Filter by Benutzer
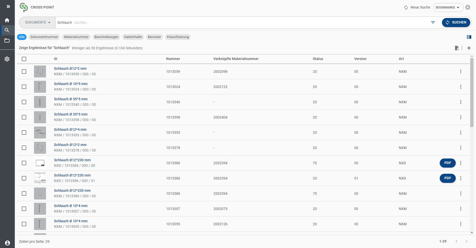This screenshot has height=248, width=476. click(154, 37)
